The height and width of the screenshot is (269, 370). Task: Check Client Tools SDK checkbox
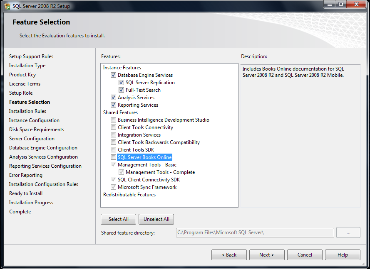114,150
